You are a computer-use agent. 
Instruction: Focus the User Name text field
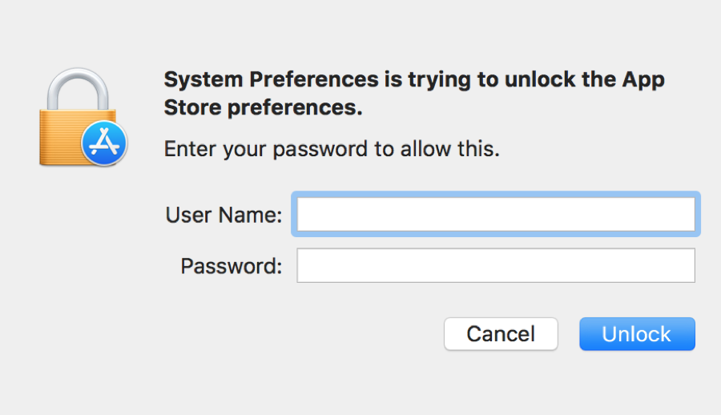496,214
